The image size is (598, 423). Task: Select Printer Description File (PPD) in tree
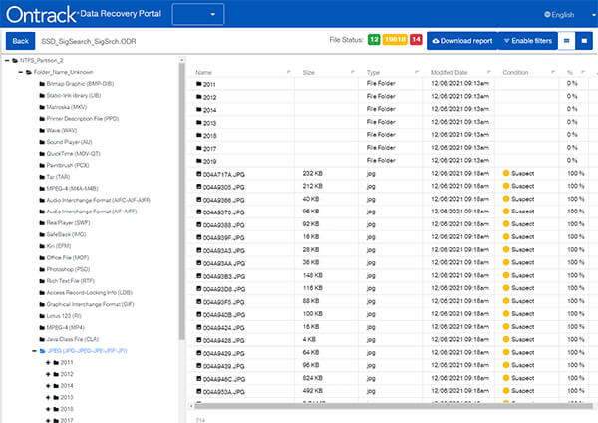point(83,119)
